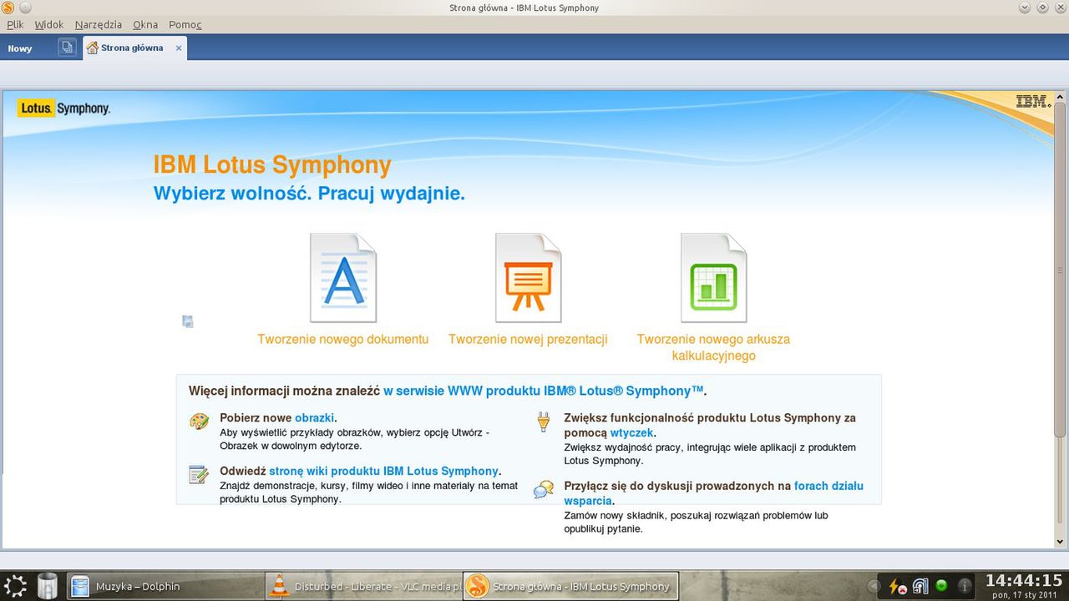Click the trash bin icon in panel
1069x601 pixels.
click(48, 586)
